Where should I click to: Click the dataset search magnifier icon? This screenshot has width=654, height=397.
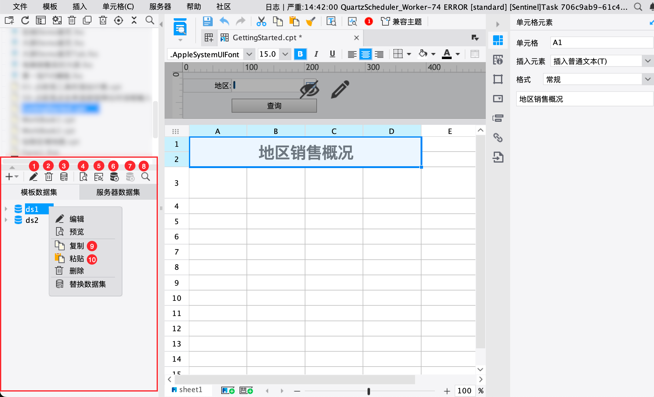[146, 177]
